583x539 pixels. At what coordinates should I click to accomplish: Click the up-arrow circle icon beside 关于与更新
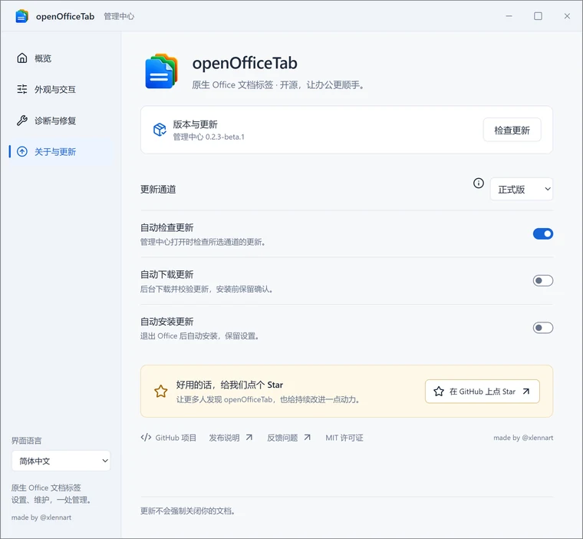pyautogui.click(x=22, y=151)
